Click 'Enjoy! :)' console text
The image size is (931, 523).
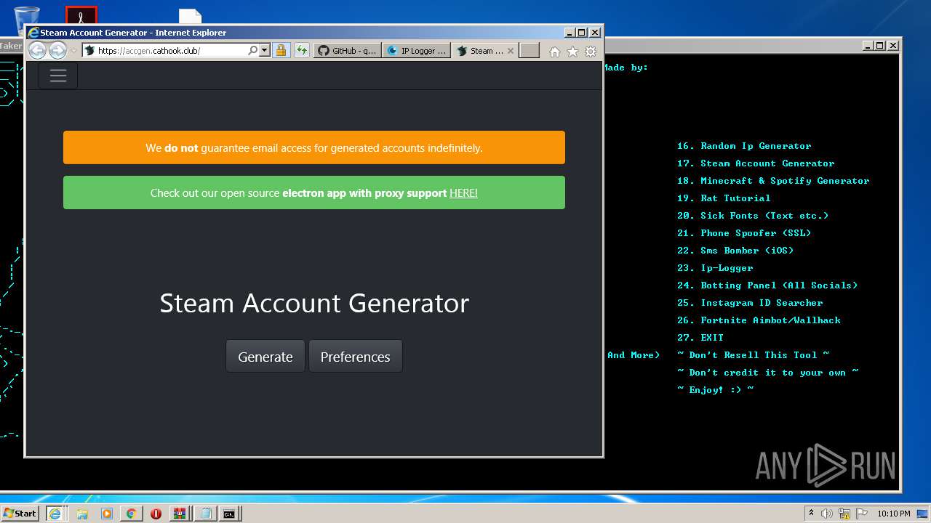pos(715,390)
